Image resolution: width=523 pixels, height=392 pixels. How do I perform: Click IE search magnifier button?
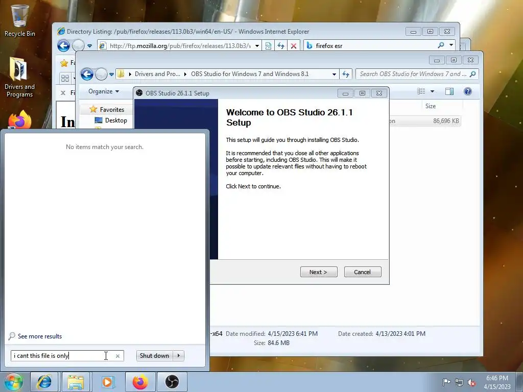coord(441,45)
